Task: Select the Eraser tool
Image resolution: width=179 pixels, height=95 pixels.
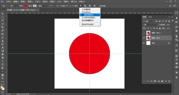Action: coord(2,47)
